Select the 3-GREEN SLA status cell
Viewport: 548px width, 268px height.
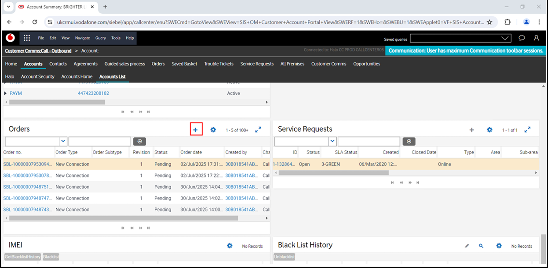[x=331, y=164]
